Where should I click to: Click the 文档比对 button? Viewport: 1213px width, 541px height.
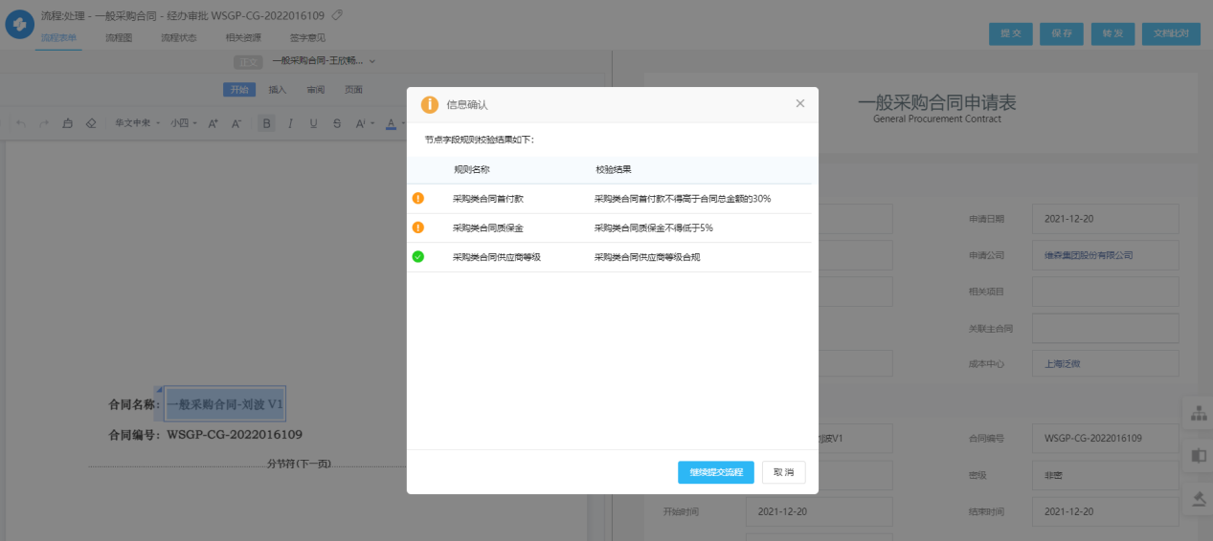point(1171,32)
